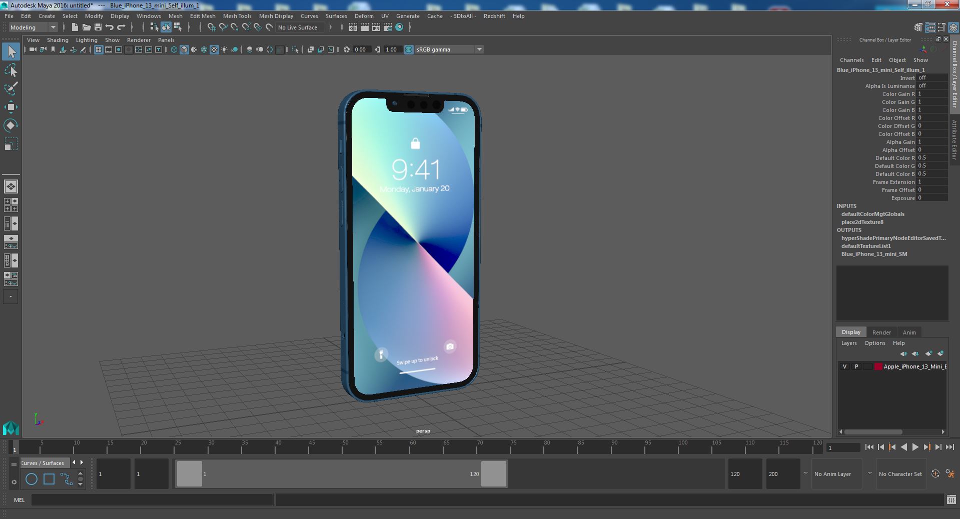Open the Modeling menu set dropdown

pos(34,27)
